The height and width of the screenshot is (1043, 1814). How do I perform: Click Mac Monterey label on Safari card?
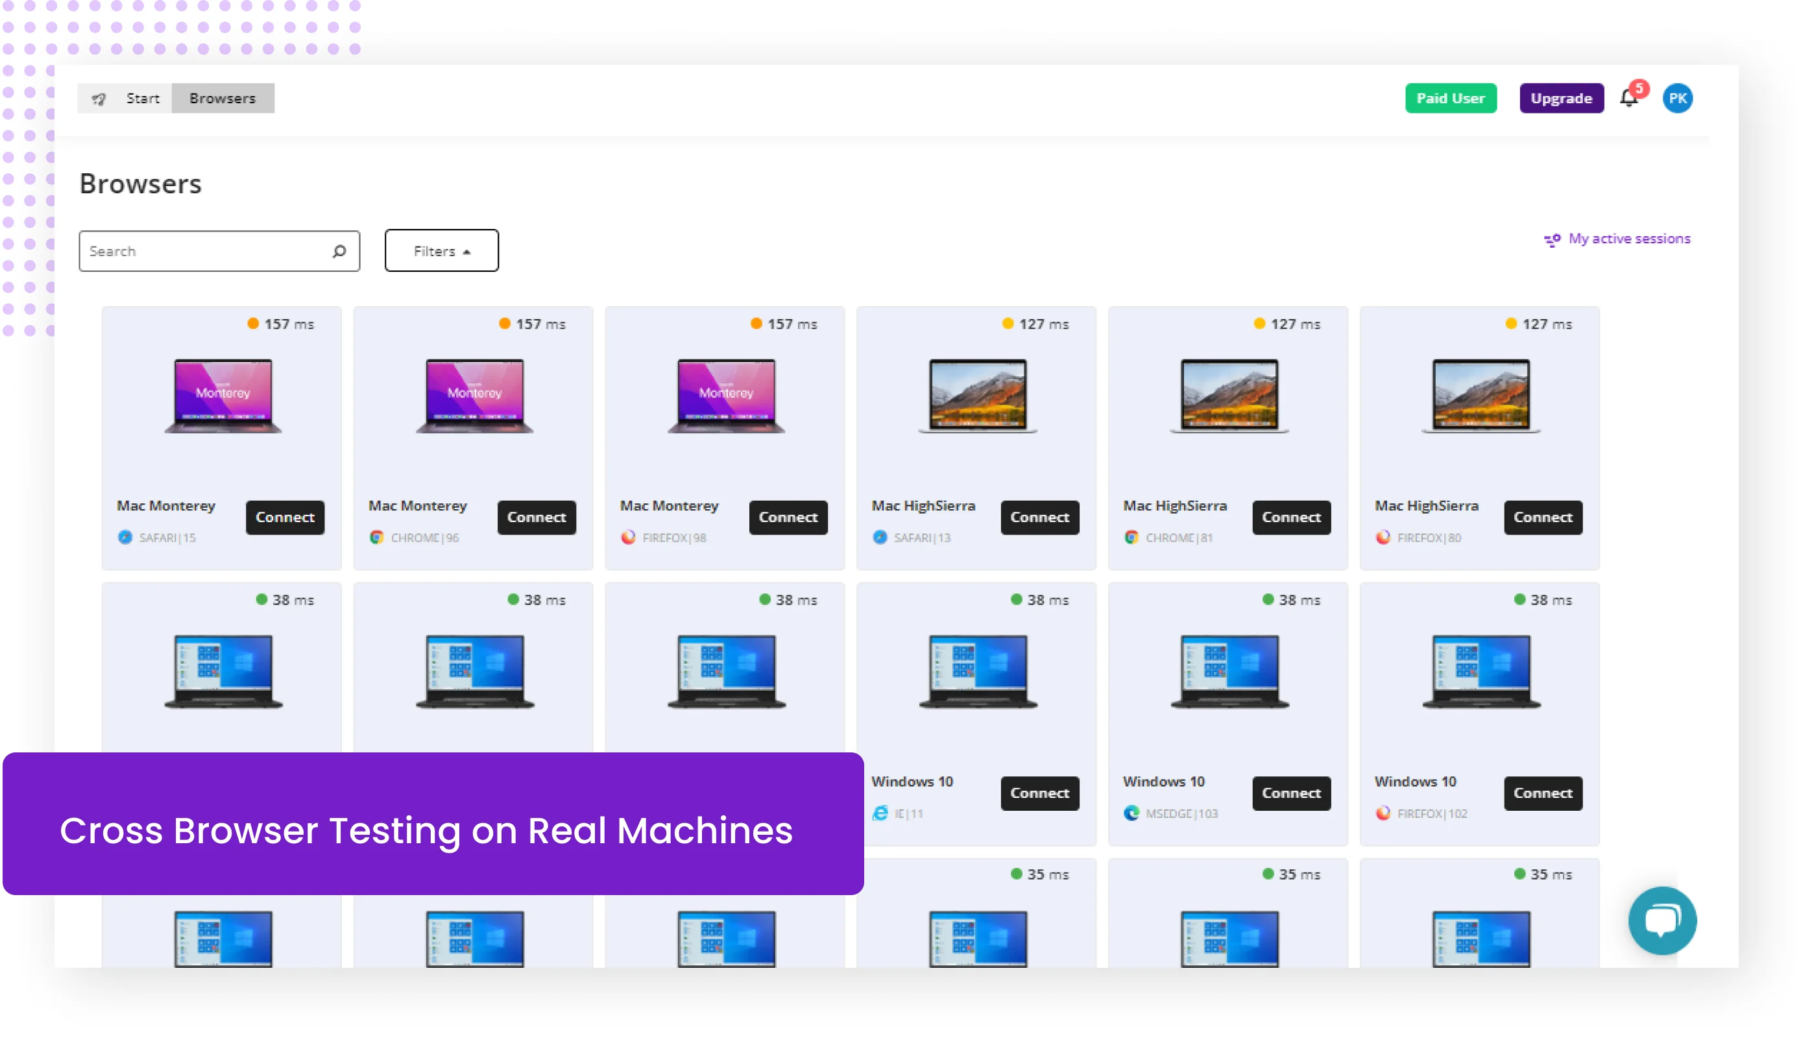coord(166,506)
